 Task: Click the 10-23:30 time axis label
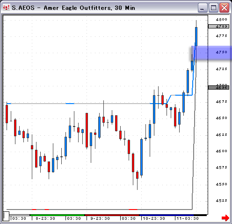154,218
